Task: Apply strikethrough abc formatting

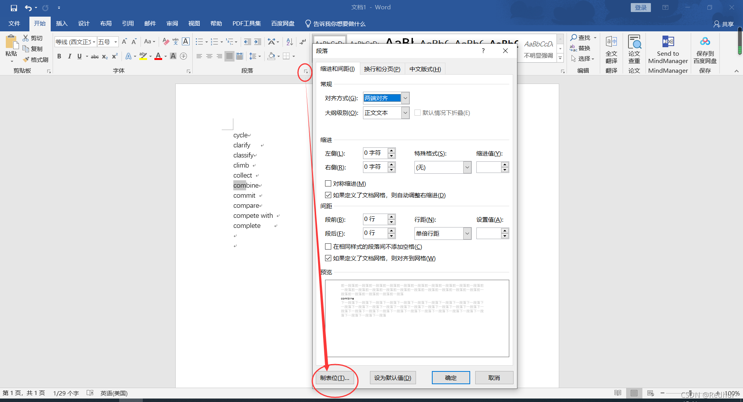Action: (x=95, y=56)
